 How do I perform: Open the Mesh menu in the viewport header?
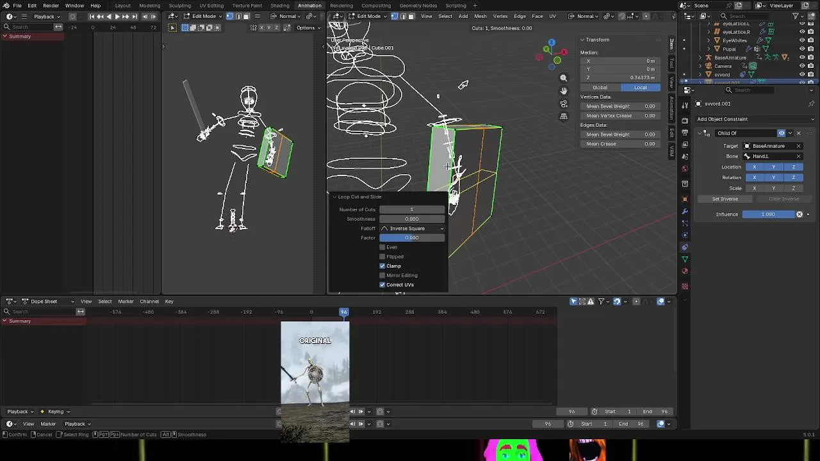tap(480, 16)
